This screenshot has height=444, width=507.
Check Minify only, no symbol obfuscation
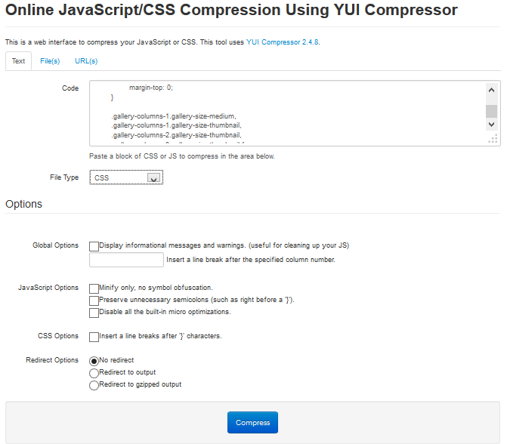tap(94, 288)
